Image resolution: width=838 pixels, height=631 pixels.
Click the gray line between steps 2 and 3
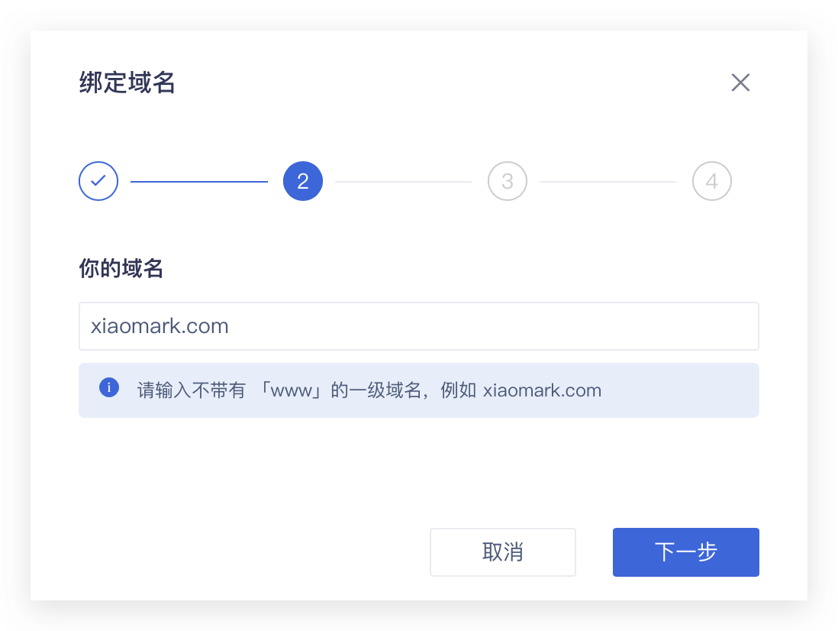[x=404, y=182]
